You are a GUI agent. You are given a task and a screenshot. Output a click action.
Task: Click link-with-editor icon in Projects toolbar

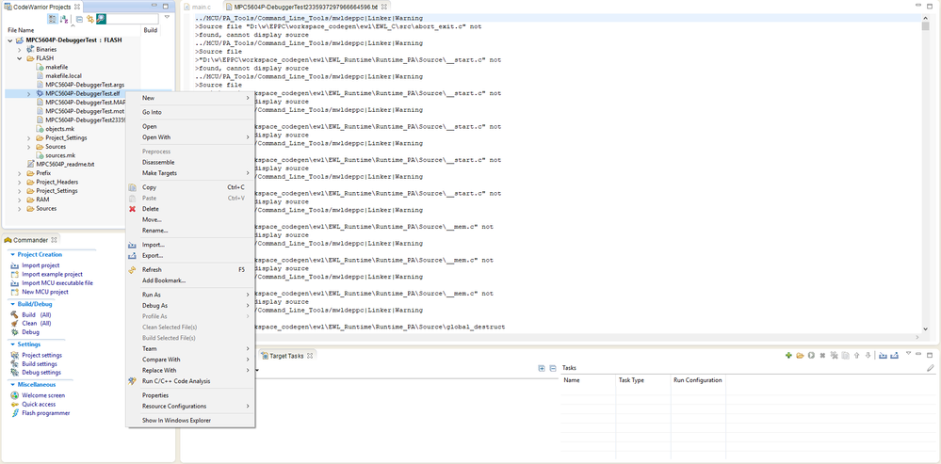pos(90,19)
